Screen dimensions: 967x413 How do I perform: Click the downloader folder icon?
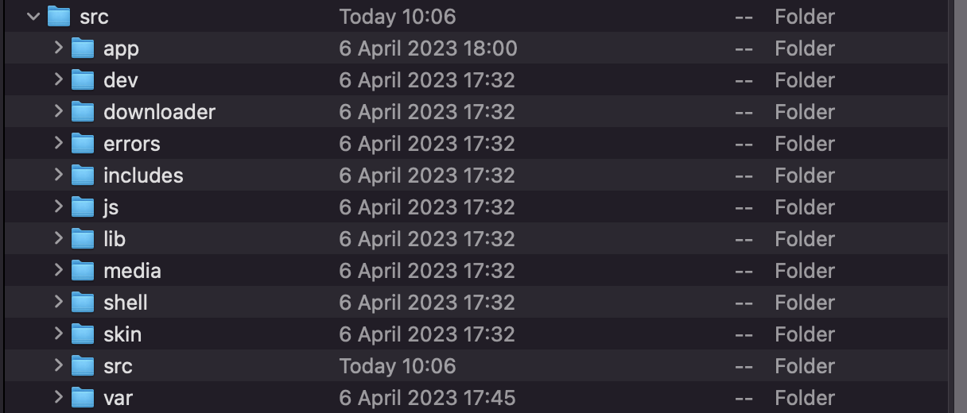(x=83, y=112)
